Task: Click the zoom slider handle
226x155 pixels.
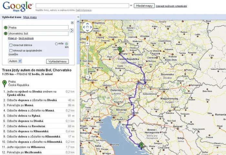Action: (x=87, y=65)
